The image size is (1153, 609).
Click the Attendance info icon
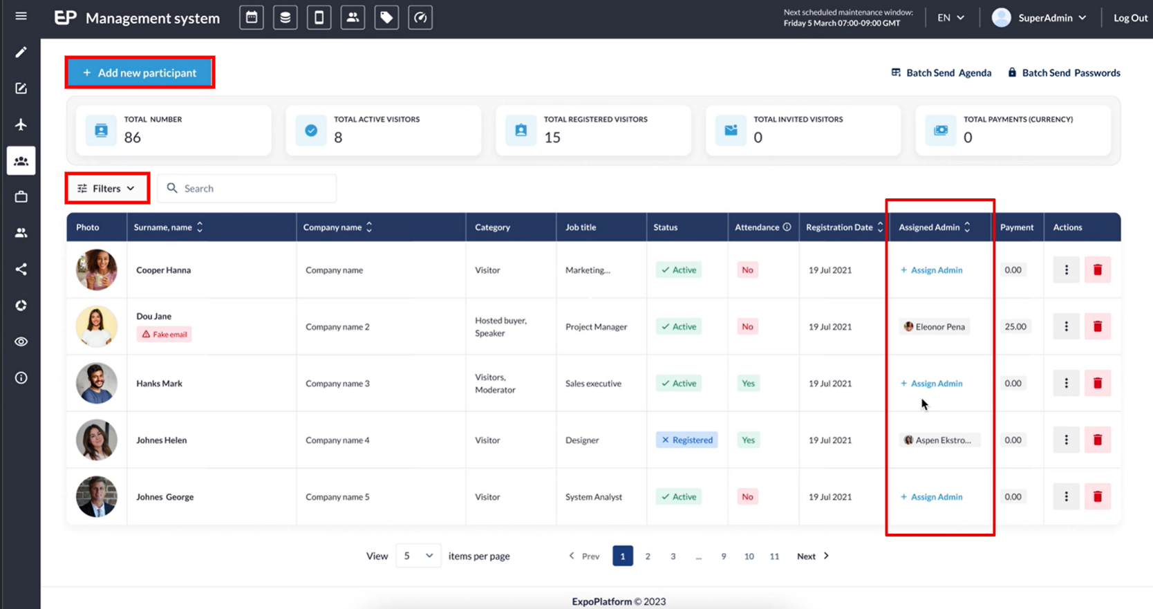click(x=787, y=227)
